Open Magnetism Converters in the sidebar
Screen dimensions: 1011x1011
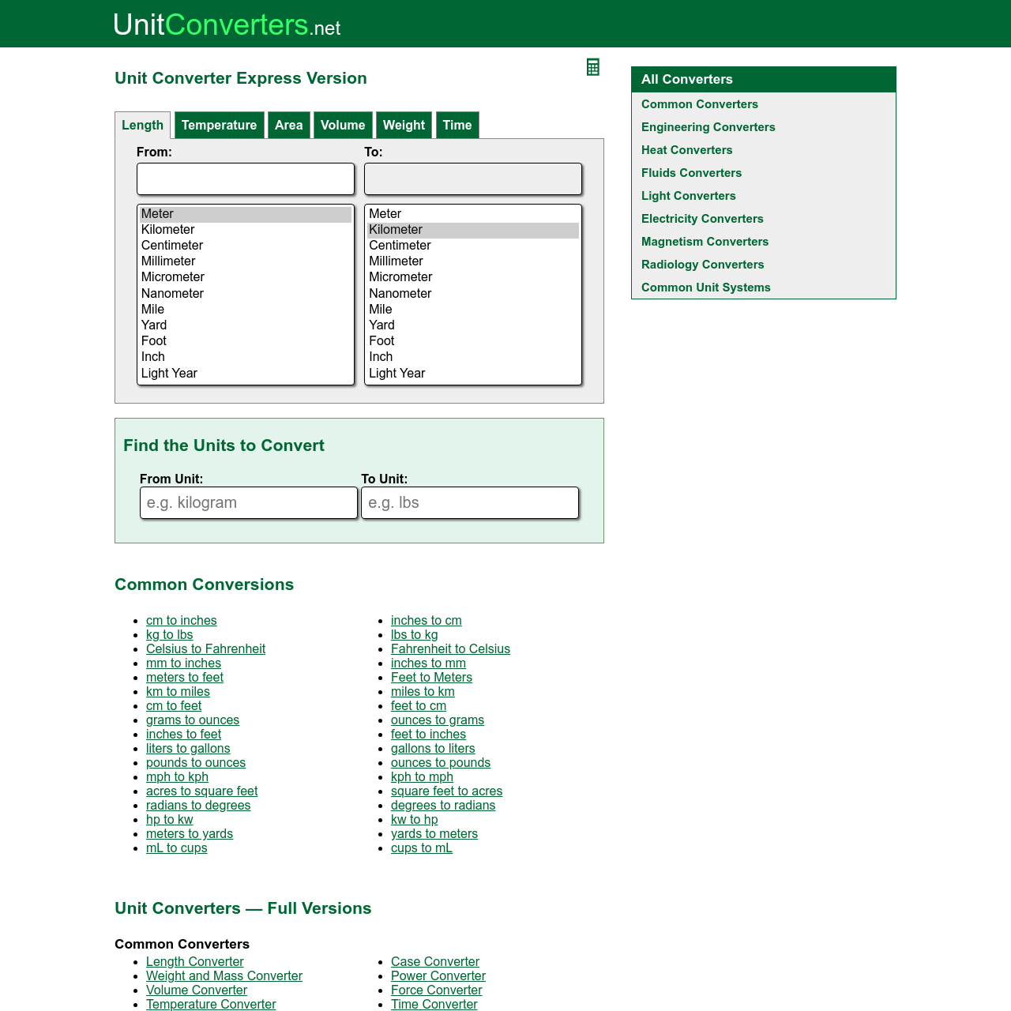(705, 242)
